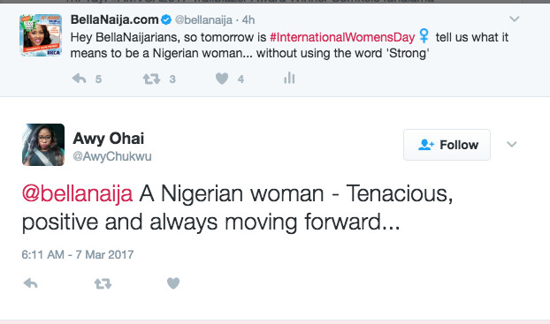Follow Awy Ohai
Viewport: 550px width, 324px height.
(x=447, y=145)
